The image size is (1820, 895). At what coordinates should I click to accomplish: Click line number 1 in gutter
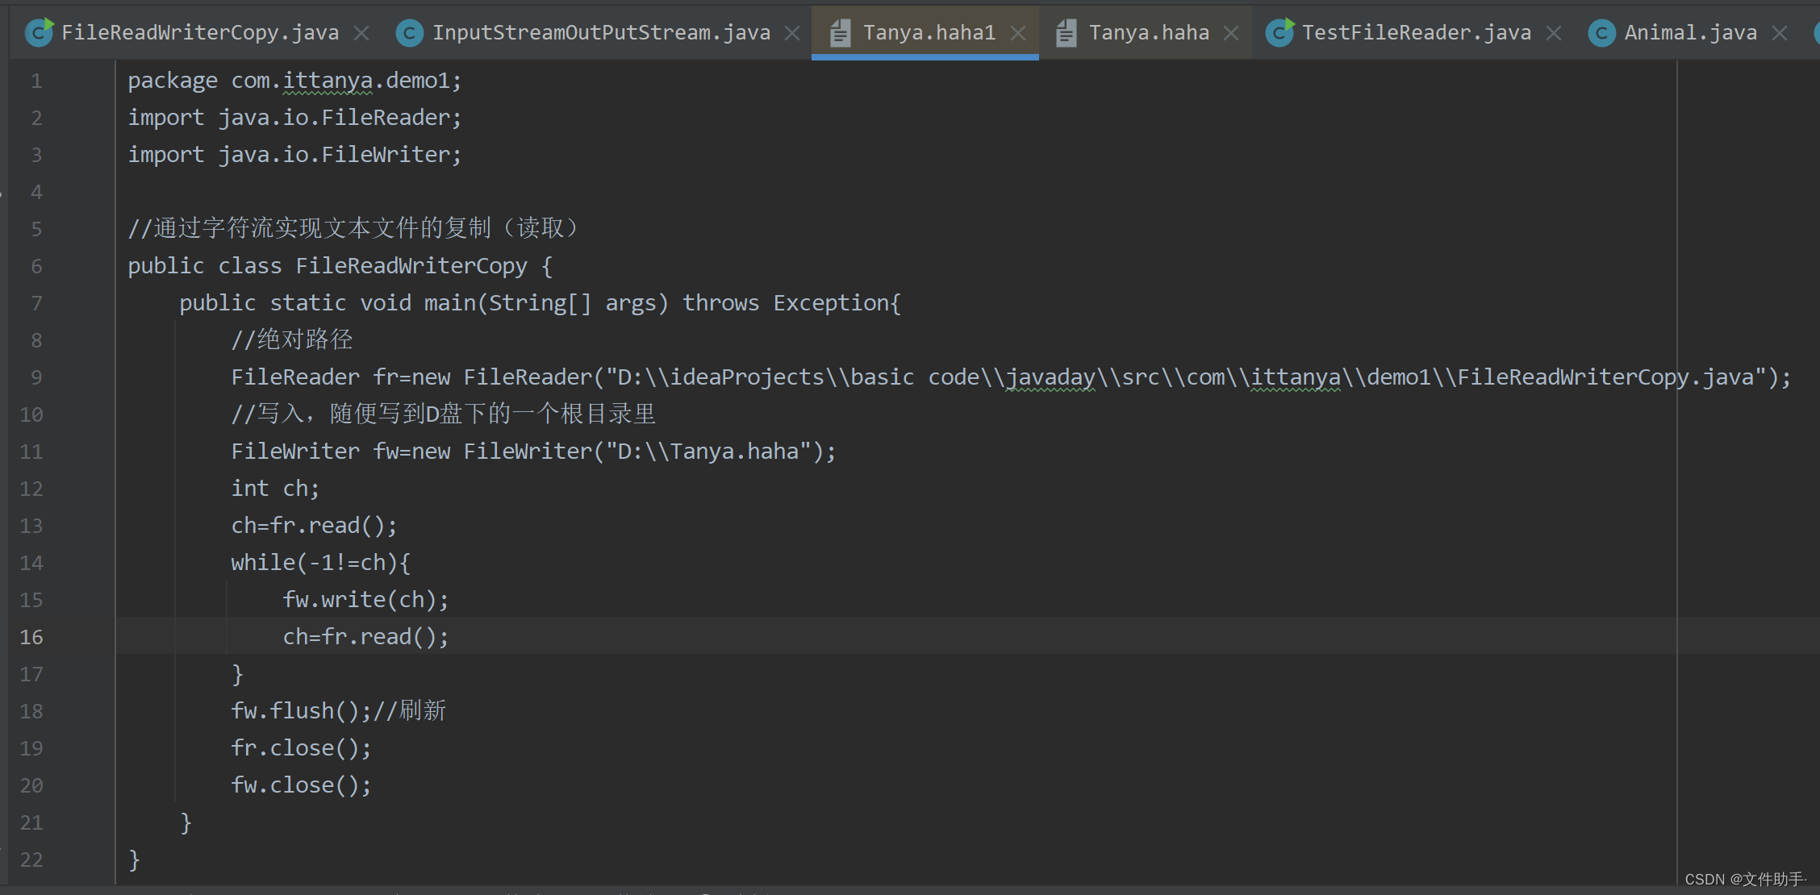click(x=36, y=81)
